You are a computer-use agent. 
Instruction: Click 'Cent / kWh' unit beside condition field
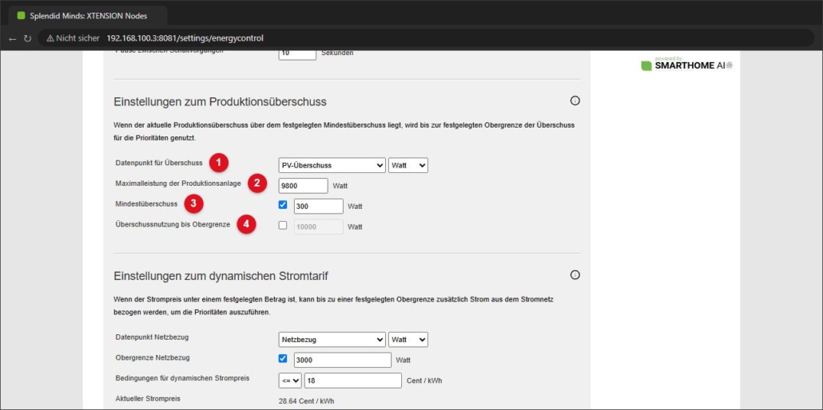coord(424,381)
